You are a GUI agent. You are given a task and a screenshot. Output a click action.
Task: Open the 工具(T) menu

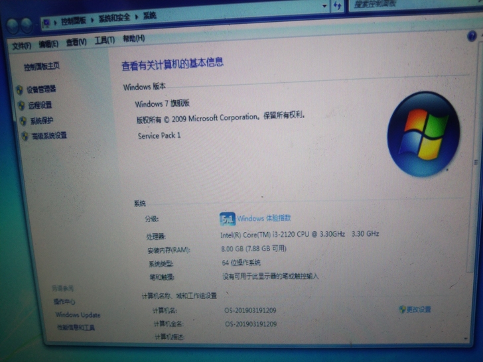click(x=104, y=40)
